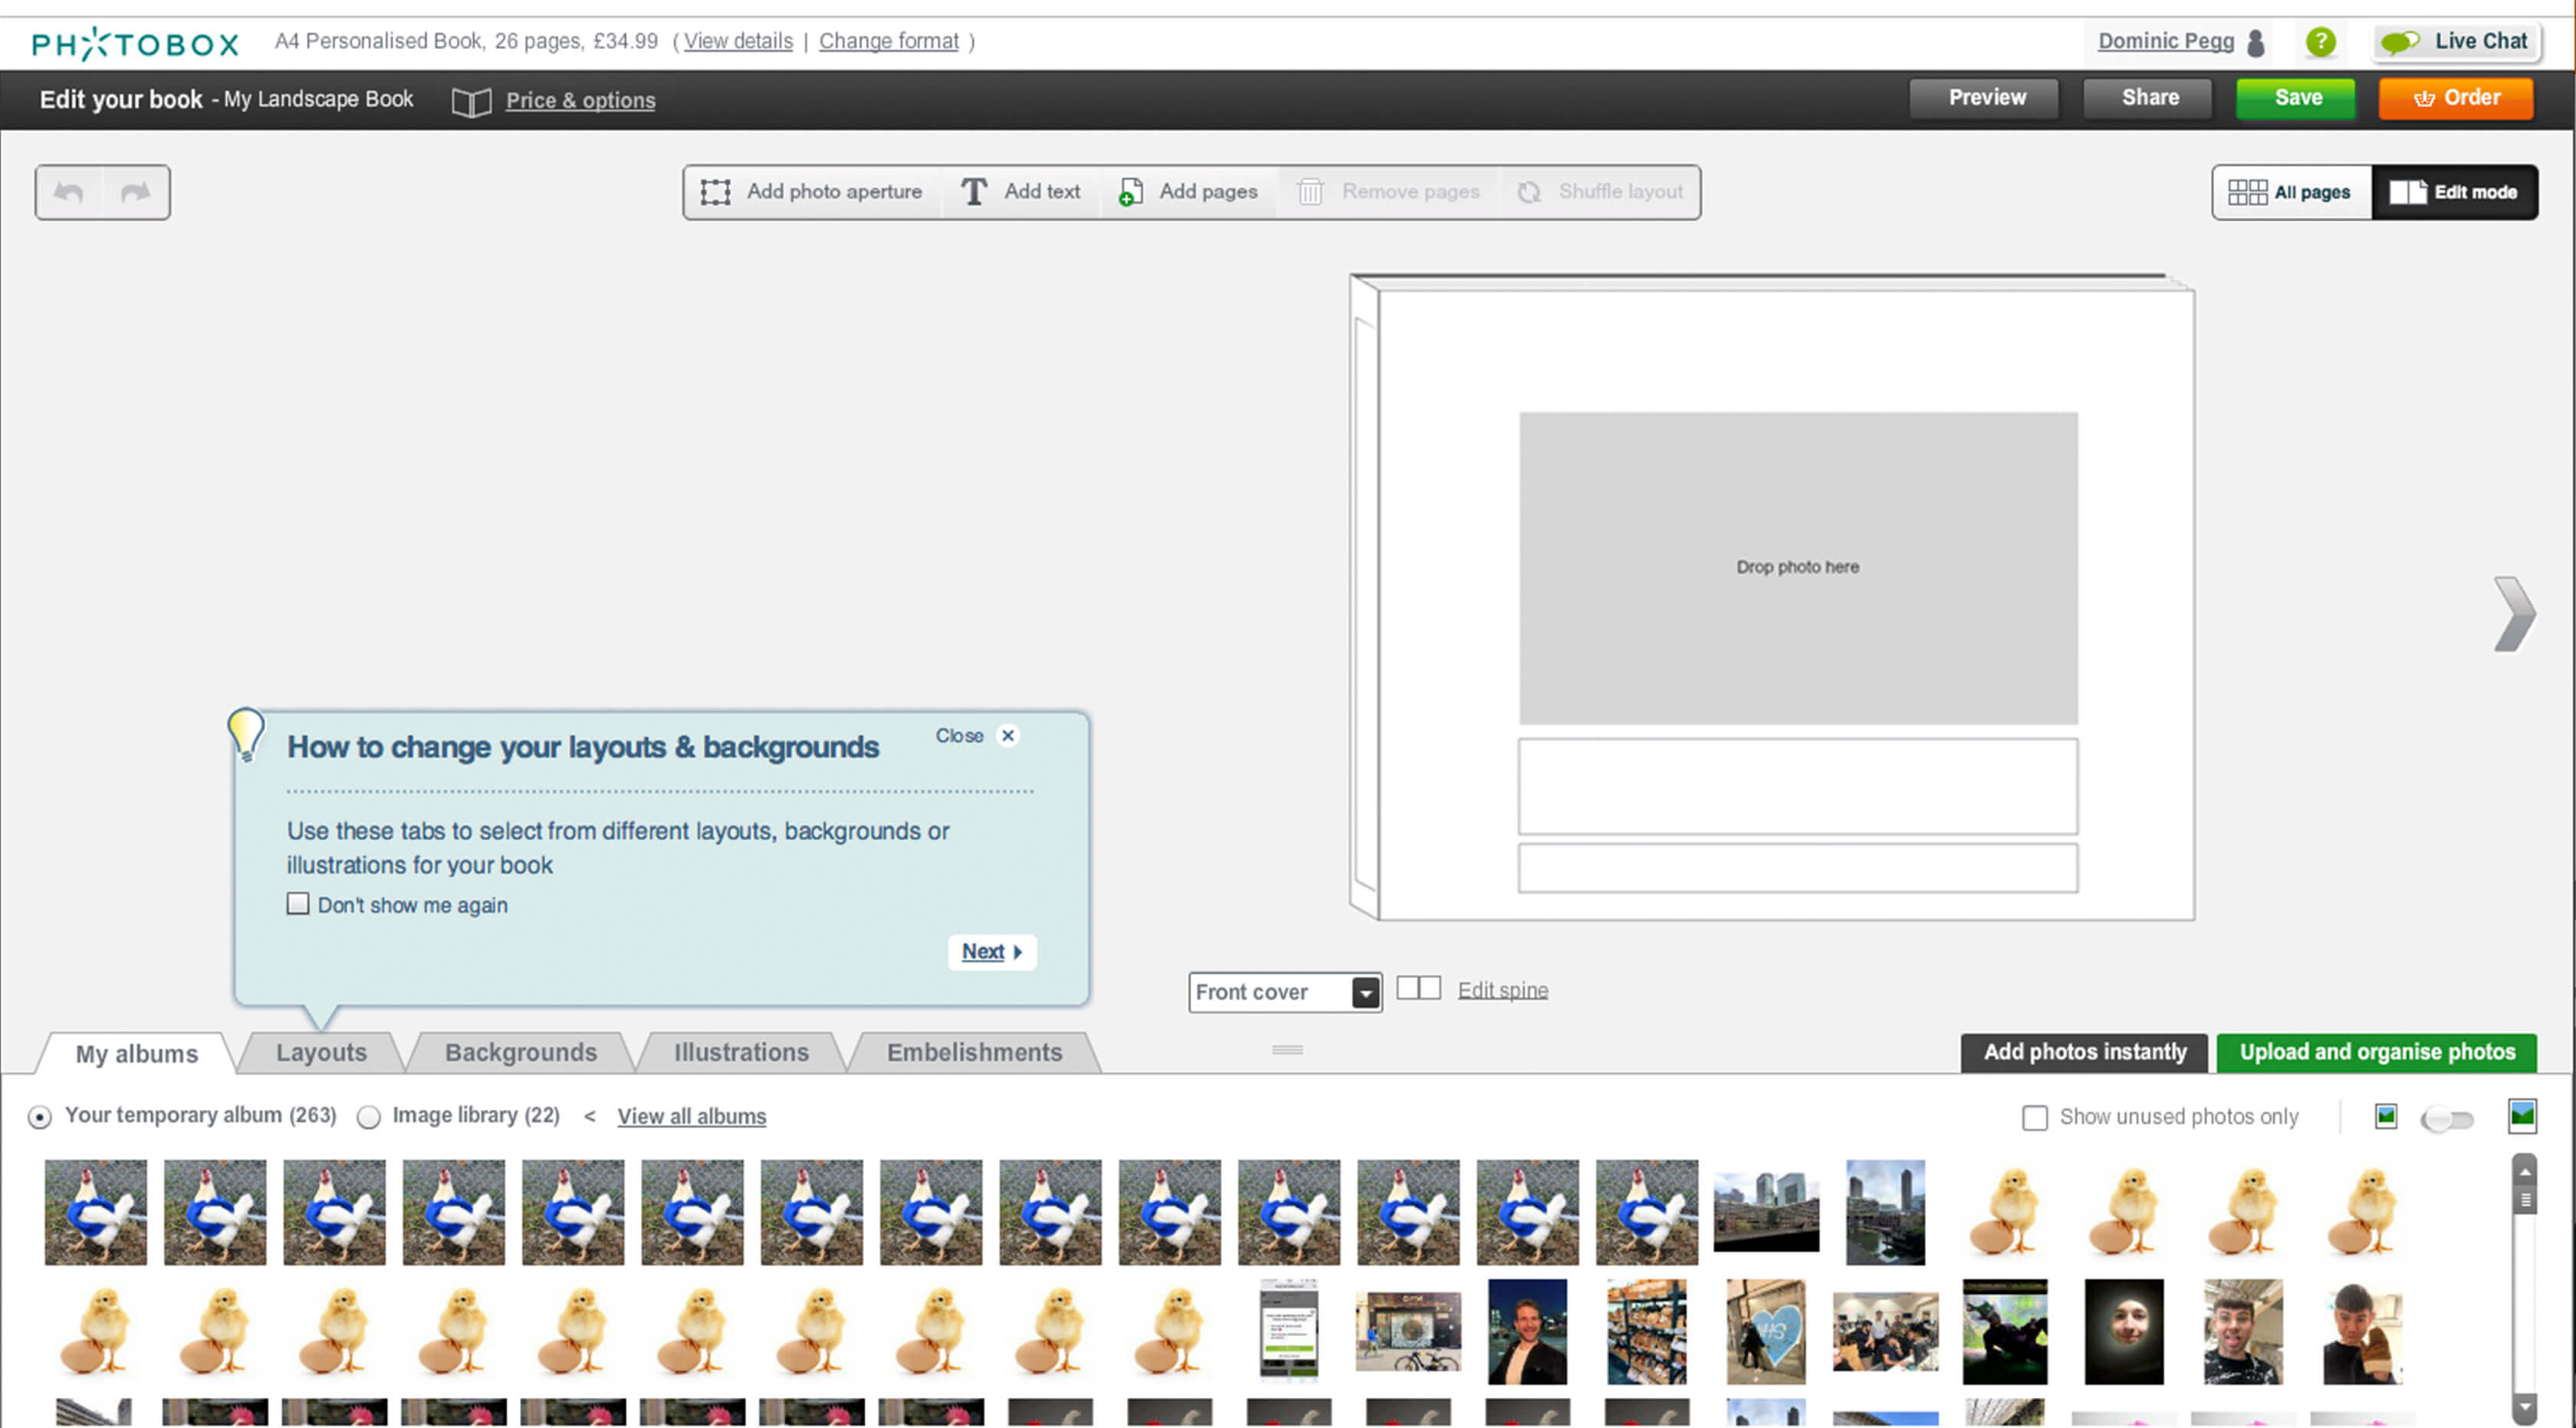Open the Dominic Pegg account link
Viewport: 2576px width, 1428px height.
2165,42
